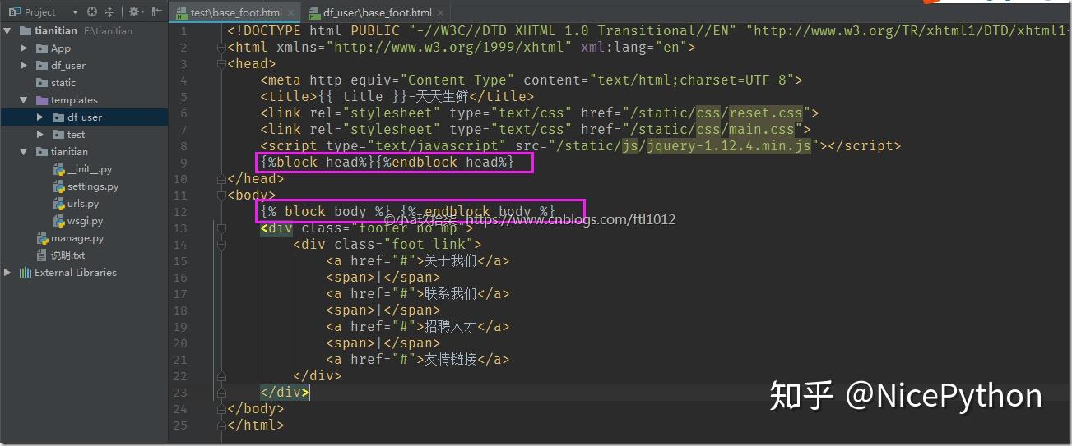Viewport: 1072px width, 446px height.
Task: Select the static folder
Action: click(63, 83)
